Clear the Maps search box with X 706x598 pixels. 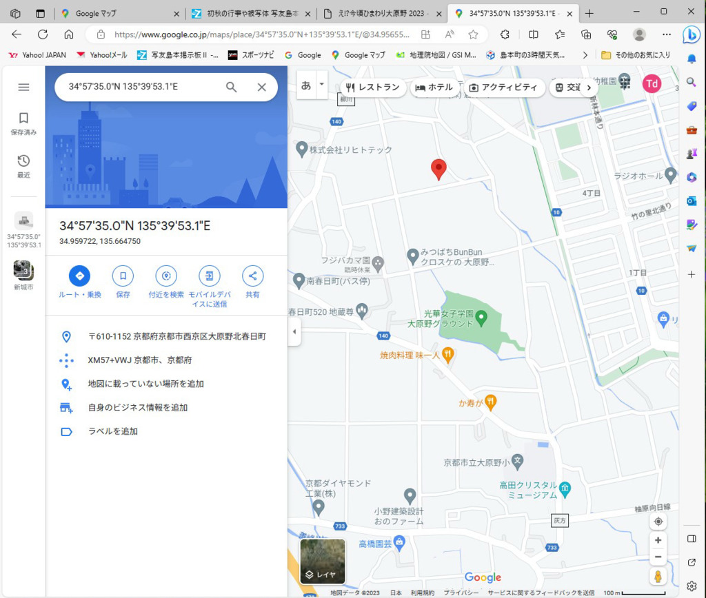261,87
